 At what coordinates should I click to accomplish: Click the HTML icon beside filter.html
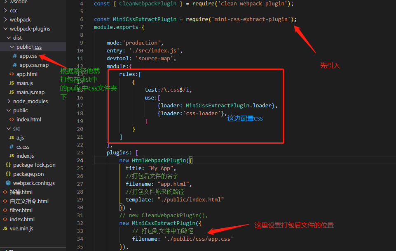click(5, 210)
